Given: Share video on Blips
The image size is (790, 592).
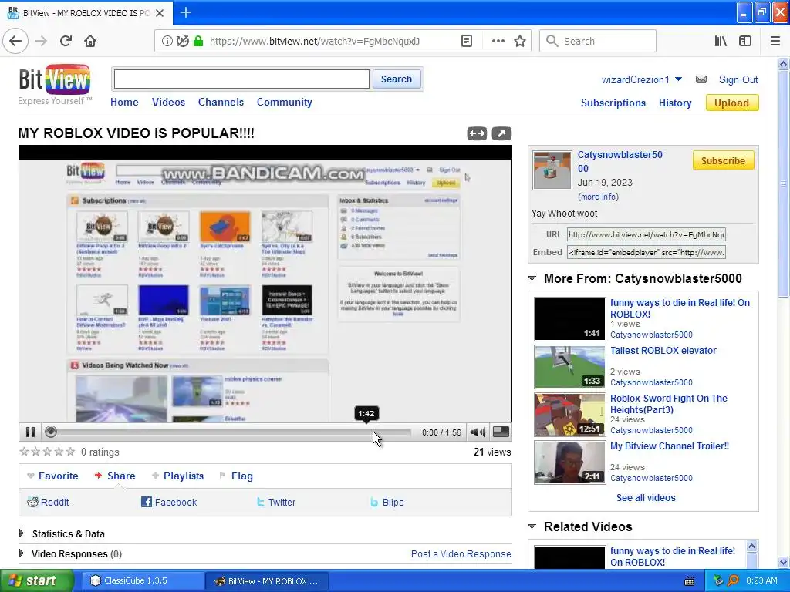Looking at the screenshot, I should [387, 502].
